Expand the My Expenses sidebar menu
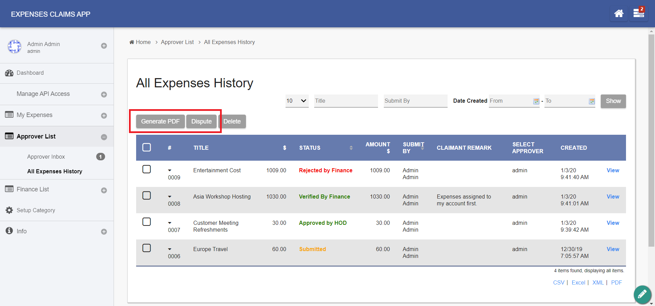This screenshot has width=655, height=306. tap(104, 116)
